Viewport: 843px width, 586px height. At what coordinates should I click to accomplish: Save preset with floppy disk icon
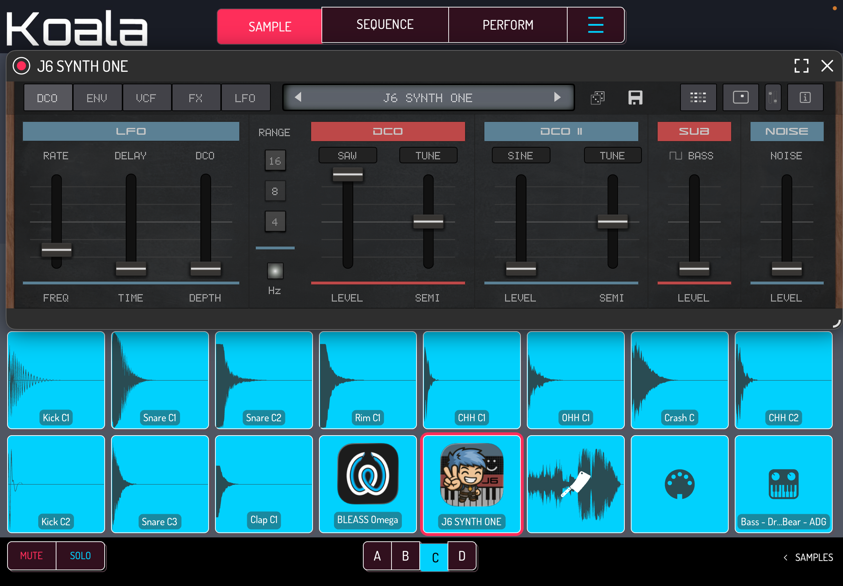pyautogui.click(x=635, y=98)
